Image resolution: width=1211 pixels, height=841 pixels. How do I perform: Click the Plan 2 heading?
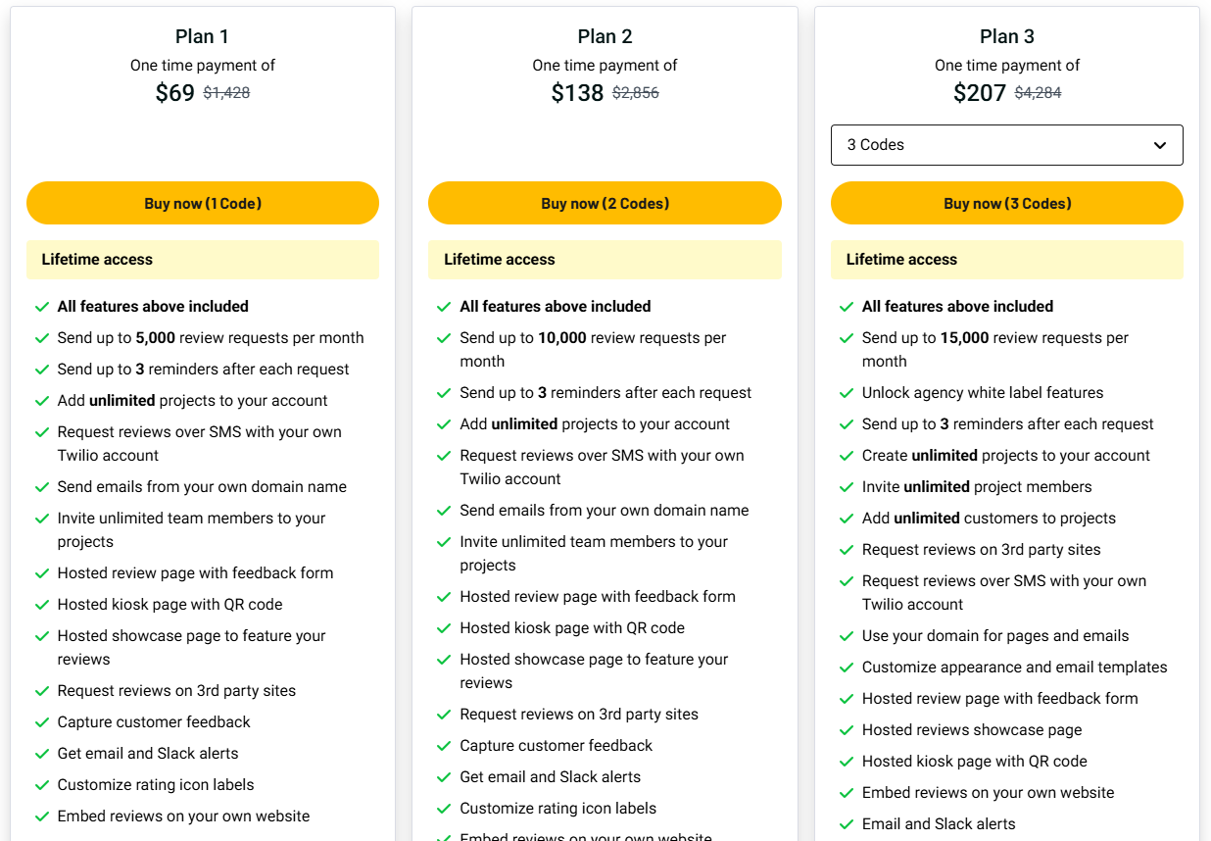(605, 36)
